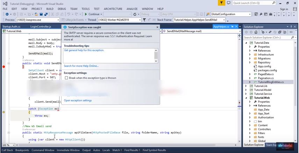Click 'Get general help for this exception' link
299x153 pixels.
click(x=84, y=50)
